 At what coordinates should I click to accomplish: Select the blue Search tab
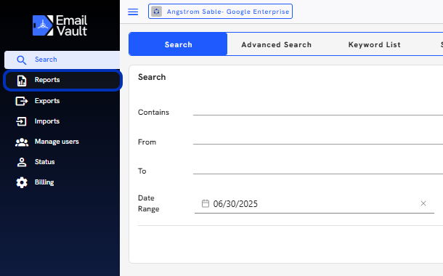click(x=178, y=44)
